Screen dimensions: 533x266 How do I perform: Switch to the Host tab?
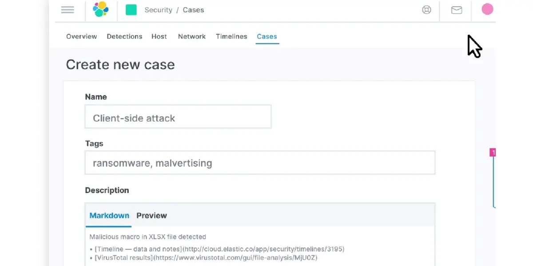pos(159,36)
